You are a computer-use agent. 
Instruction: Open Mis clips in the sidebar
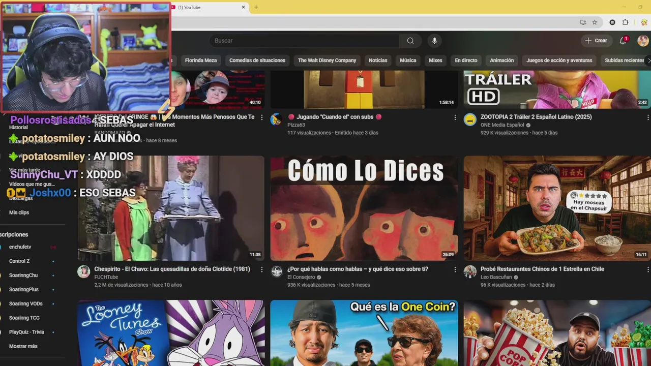[19, 212]
